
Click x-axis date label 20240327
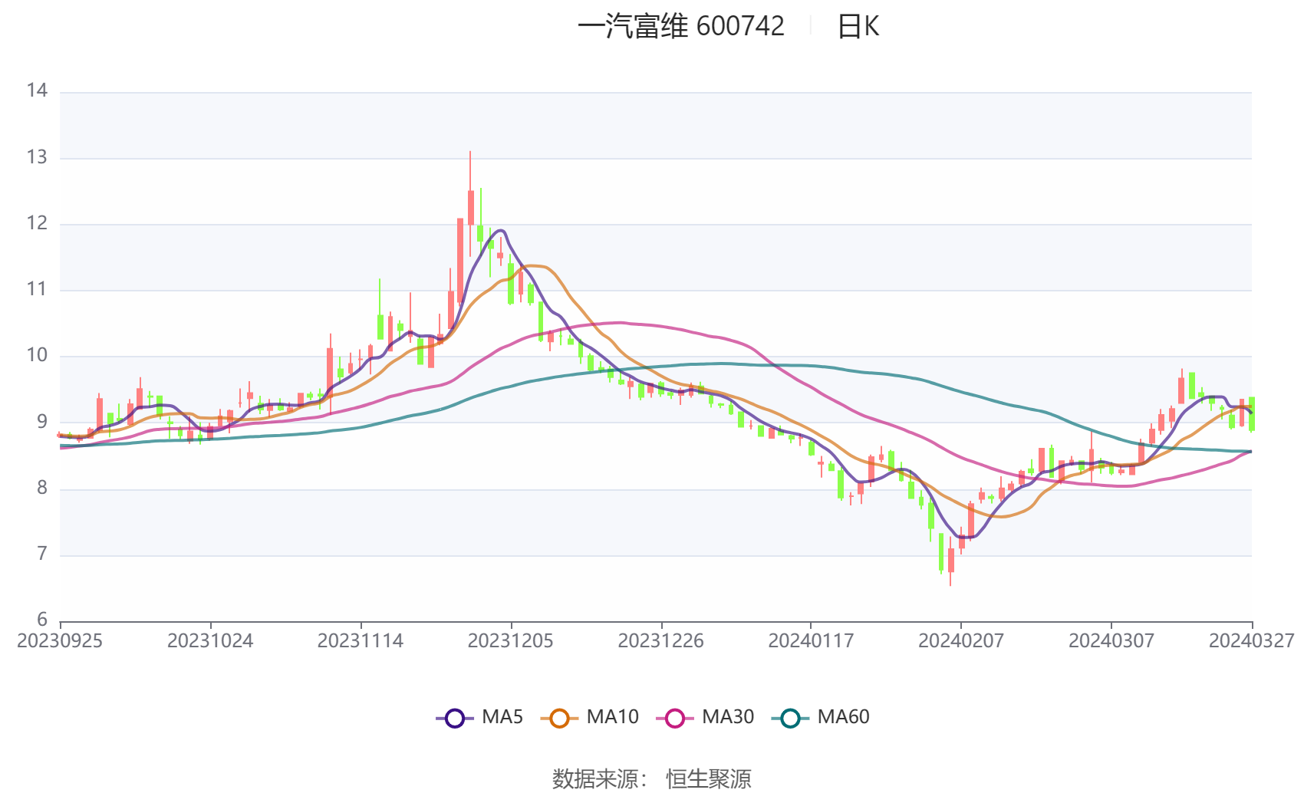pyautogui.click(x=1252, y=641)
